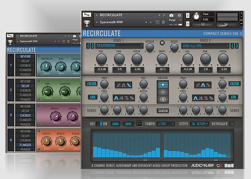Flip the sequencer OFF/ON switch
Screen dimensions: 251x179
(x=99, y=124)
